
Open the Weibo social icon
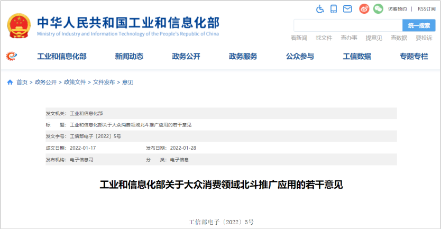[364, 9]
